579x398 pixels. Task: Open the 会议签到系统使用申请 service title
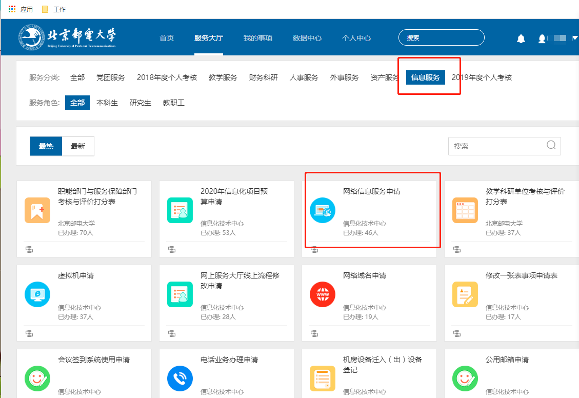94,360
